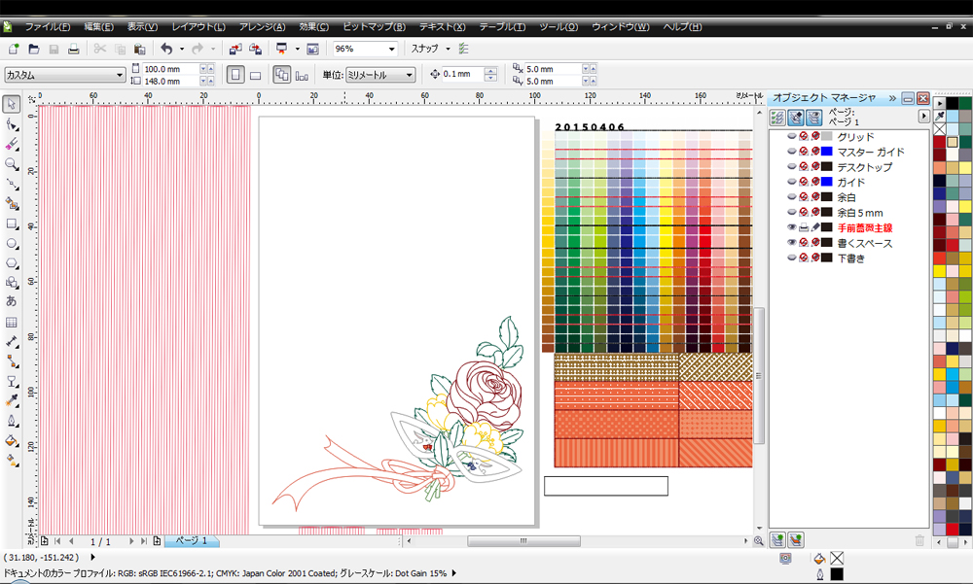Select the Table tool
Image resolution: width=973 pixels, height=584 pixels.
pyautogui.click(x=12, y=322)
